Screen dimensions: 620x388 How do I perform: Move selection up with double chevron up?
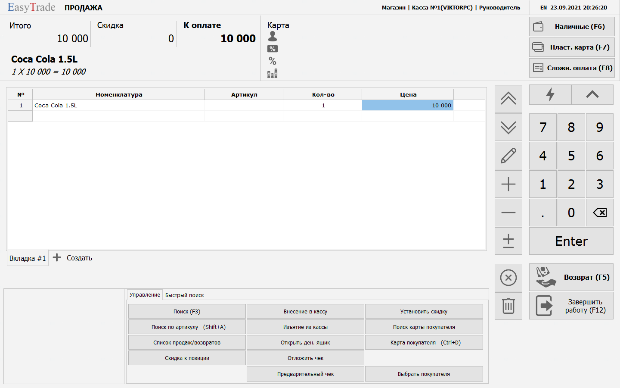tap(508, 99)
